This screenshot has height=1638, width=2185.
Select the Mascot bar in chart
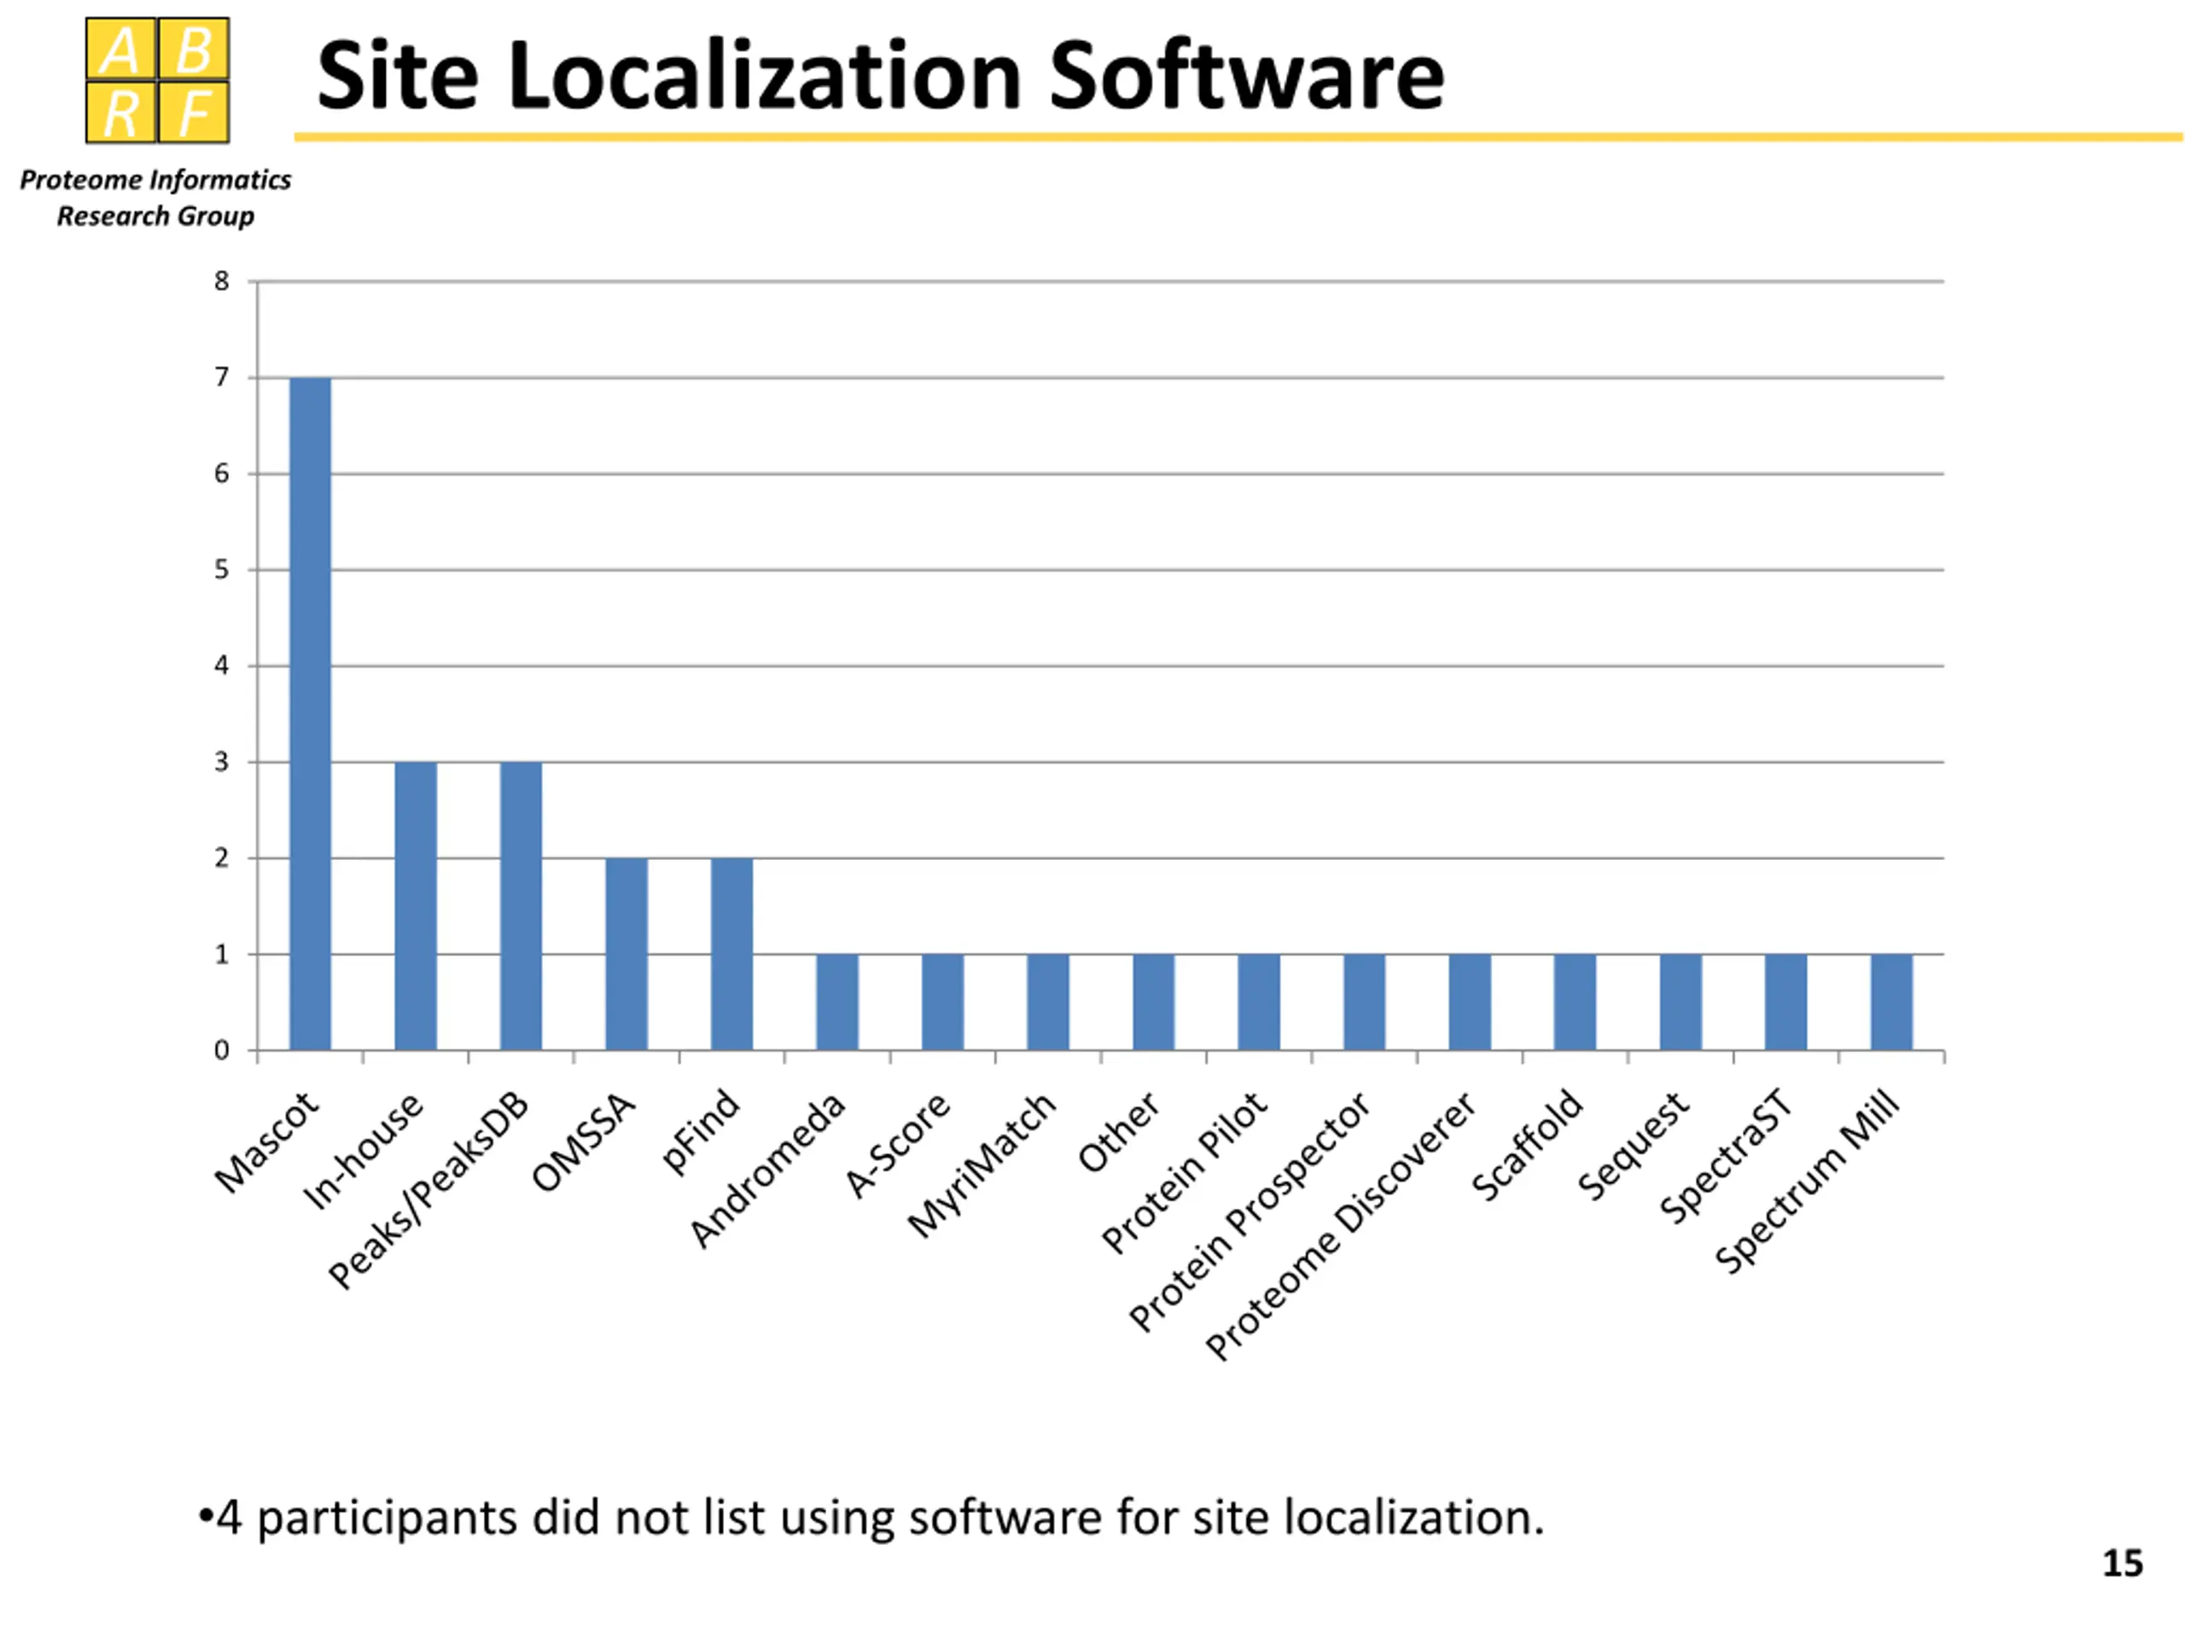[310, 714]
